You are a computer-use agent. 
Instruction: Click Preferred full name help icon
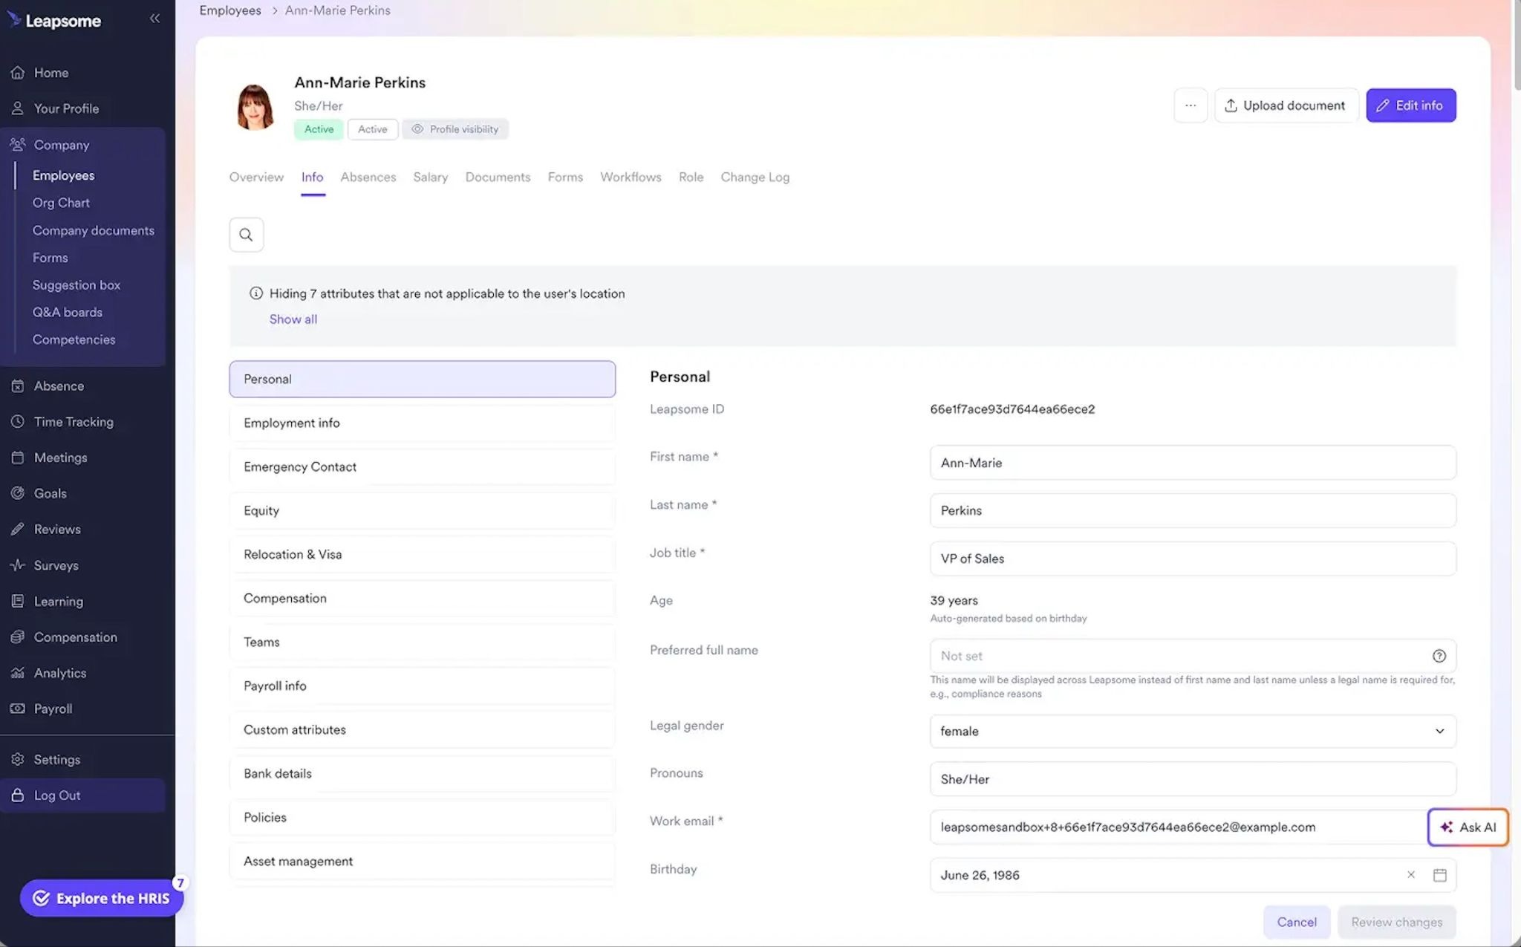pyautogui.click(x=1439, y=656)
